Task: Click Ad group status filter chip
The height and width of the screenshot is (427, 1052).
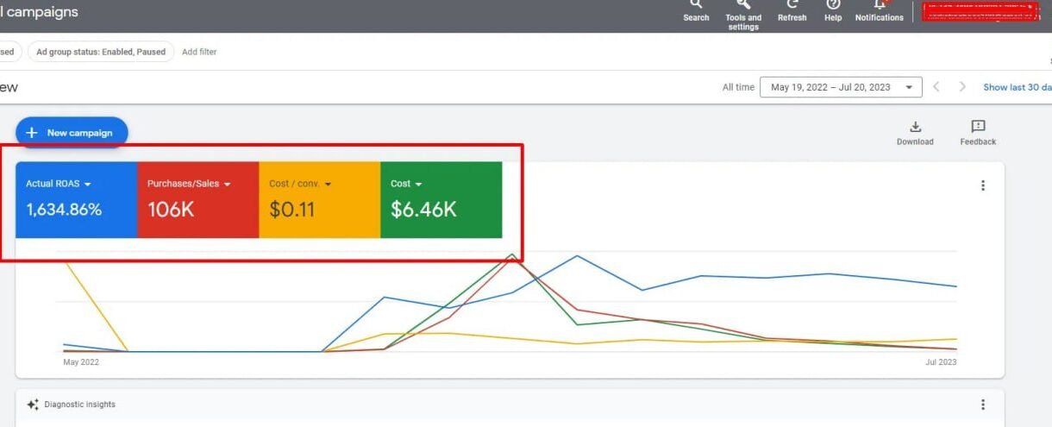Action: coord(100,52)
